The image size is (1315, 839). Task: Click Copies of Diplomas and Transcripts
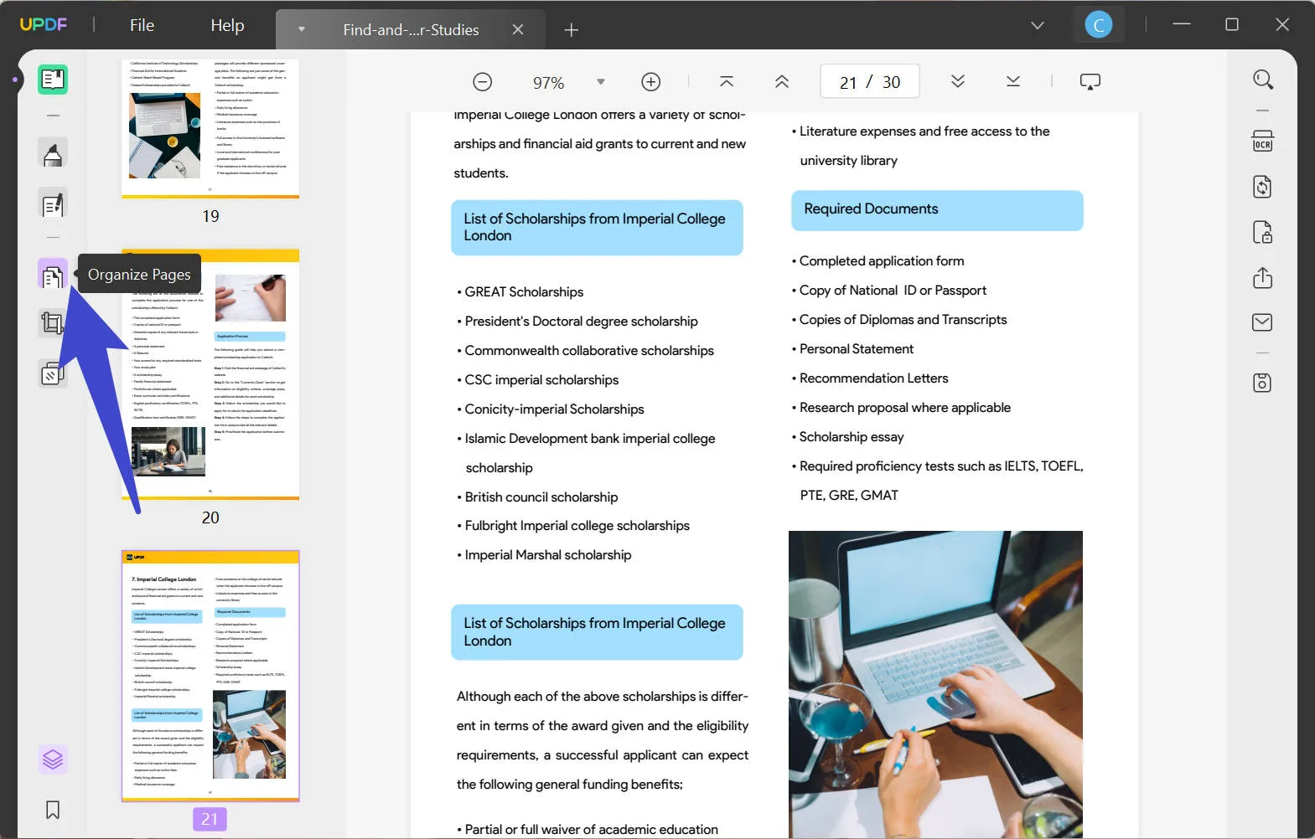click(903, 320)
